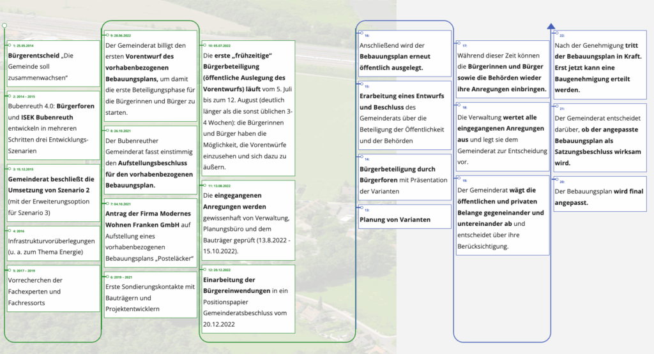The width and height of the screenshot is (654, 354).
Task: Open the card Bebauungsplan wird final angepasst
Action: pos(600,196)
